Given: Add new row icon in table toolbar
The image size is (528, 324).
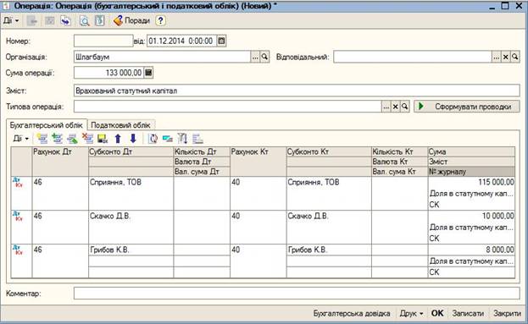Looking at the screenshot, I should 42,139.
